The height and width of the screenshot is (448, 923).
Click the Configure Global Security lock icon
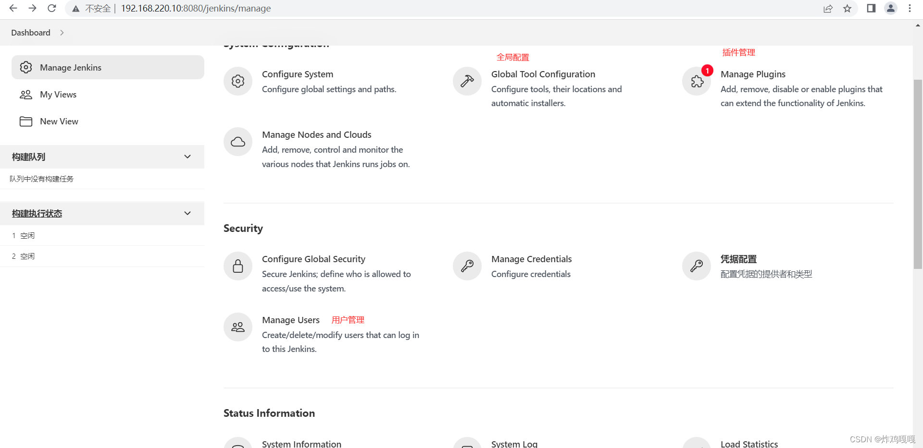pyautogui.click(x=238, y=266)
